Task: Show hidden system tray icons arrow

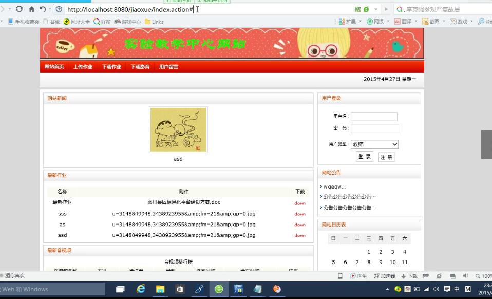Action: pyautogui.click(x=387, y=289)
